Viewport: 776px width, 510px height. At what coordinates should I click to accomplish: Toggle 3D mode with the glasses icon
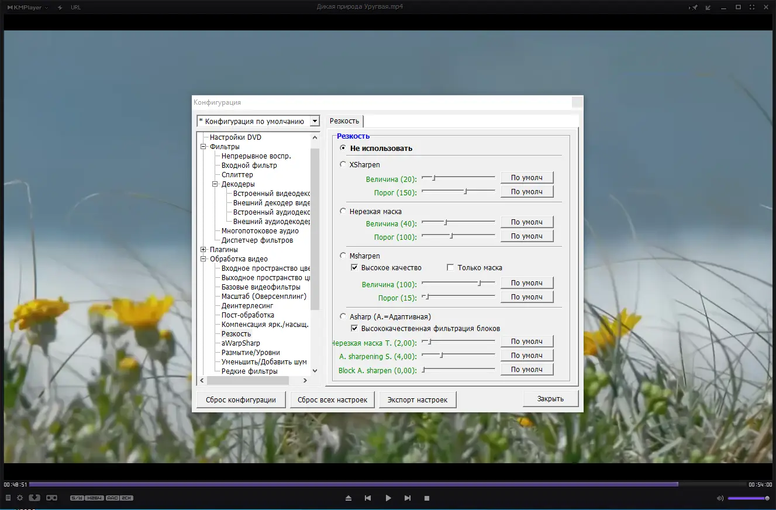point(51,498)
